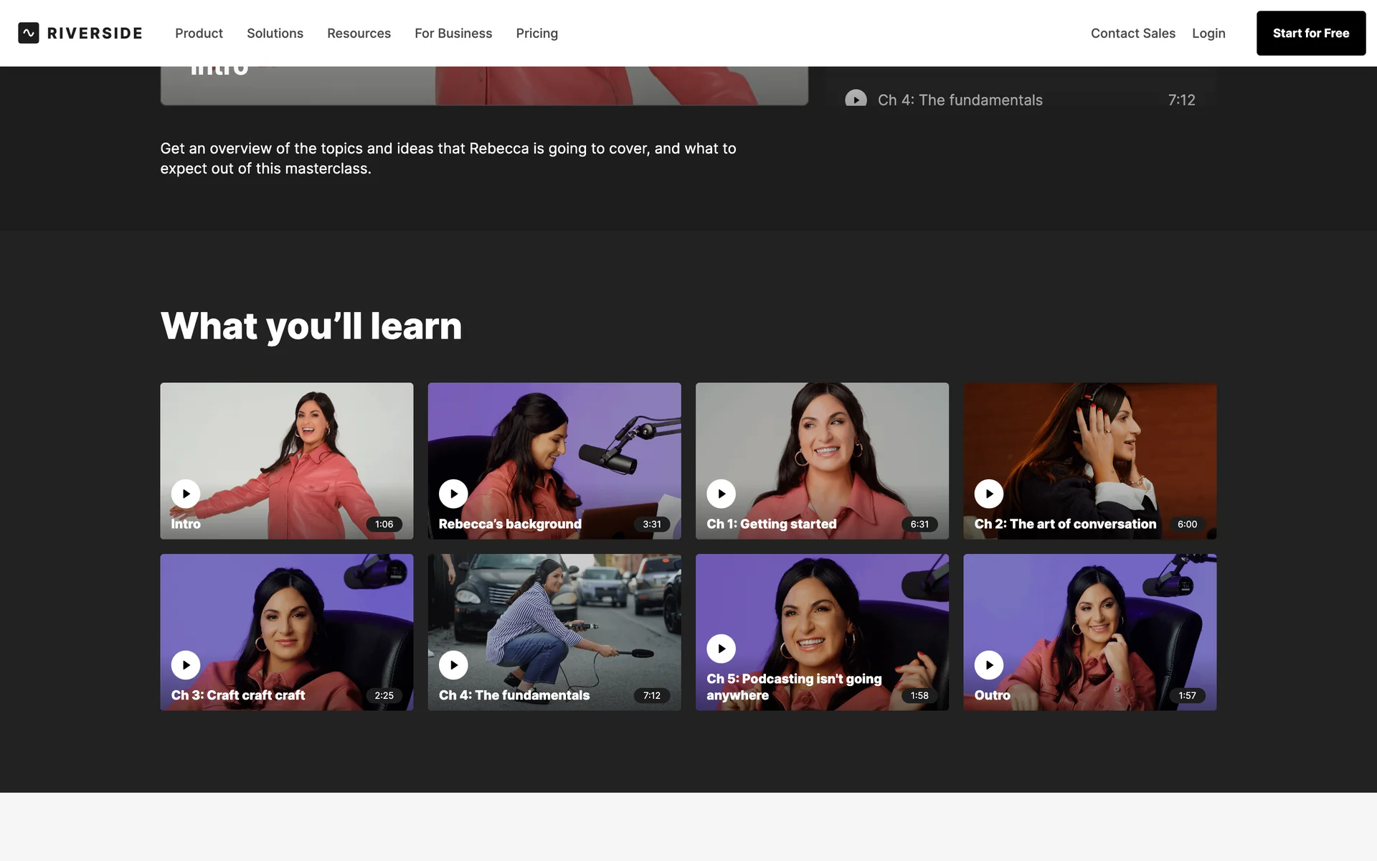Click play icon in Ch 4 playlist row
The height and width of the screenshot is (861, 1377).
(x=856, y=99)
